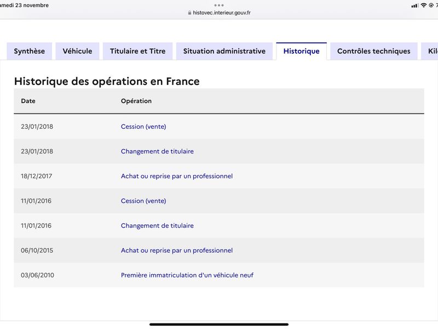Switch to the Véhicule tab
Screen dimensions: 438x329
click(x=77, y=51)
